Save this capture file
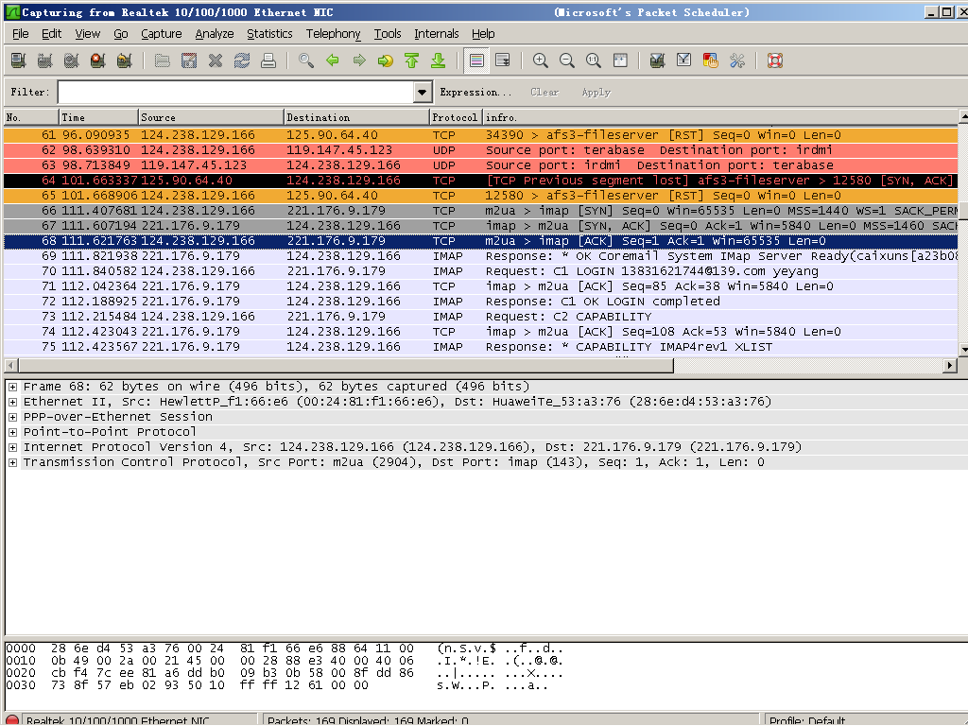This screenshot has height=726, width=968. pos(189,60)
